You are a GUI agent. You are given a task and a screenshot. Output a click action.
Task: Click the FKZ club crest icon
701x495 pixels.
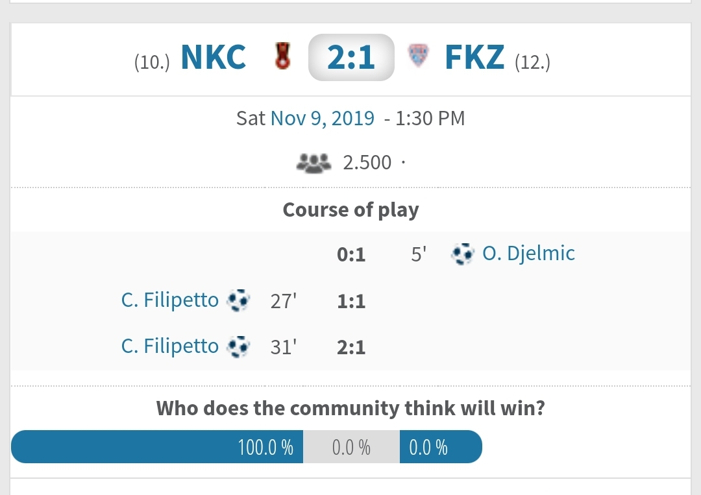click(x=419, y=56)
